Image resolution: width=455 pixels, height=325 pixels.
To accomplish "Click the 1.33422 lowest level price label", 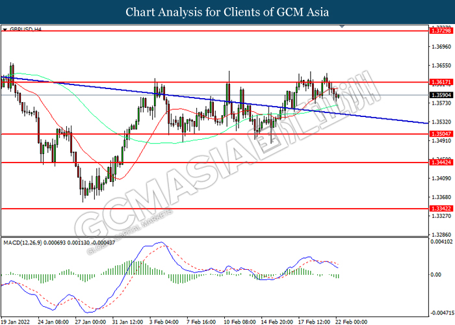I will (x=441, y=209).
